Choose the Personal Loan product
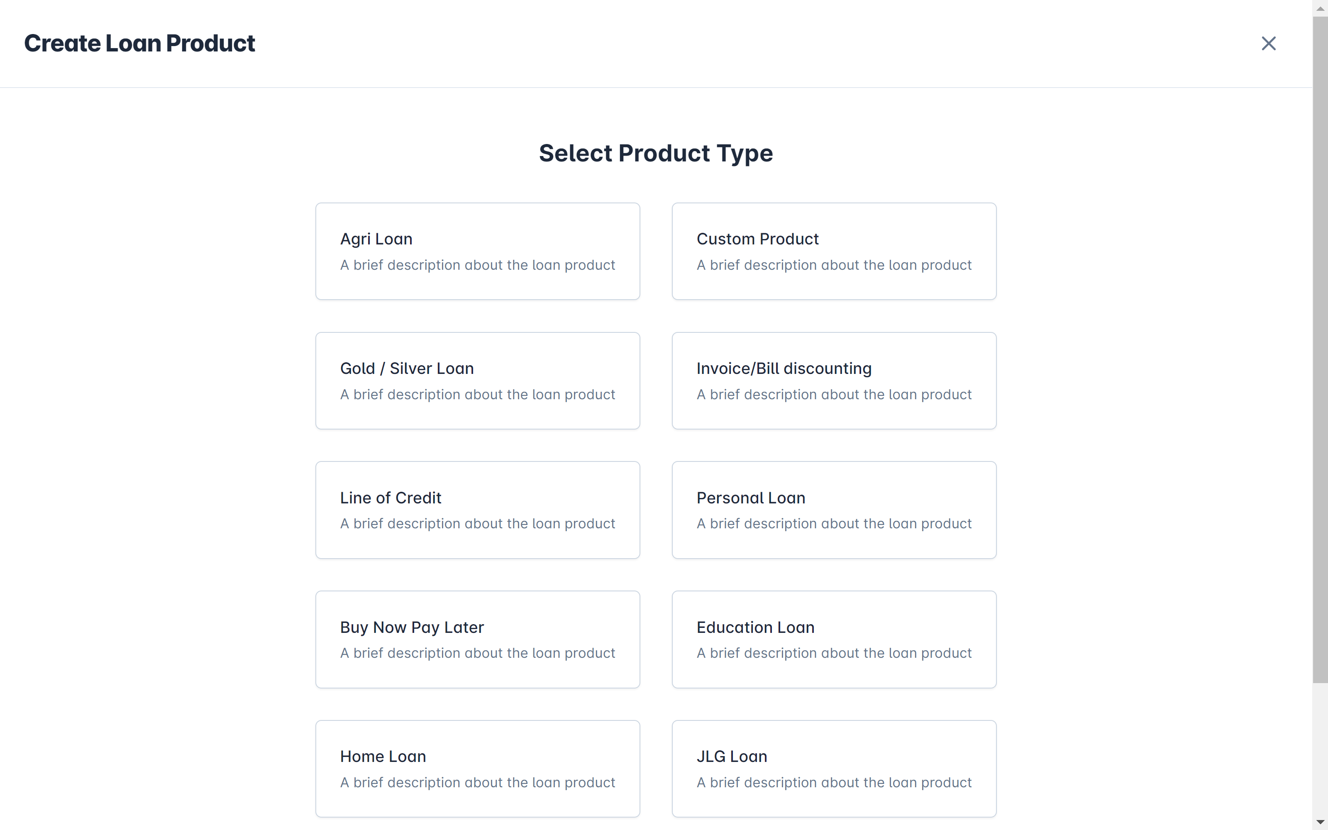1328x830 pixels. (833, 510)
